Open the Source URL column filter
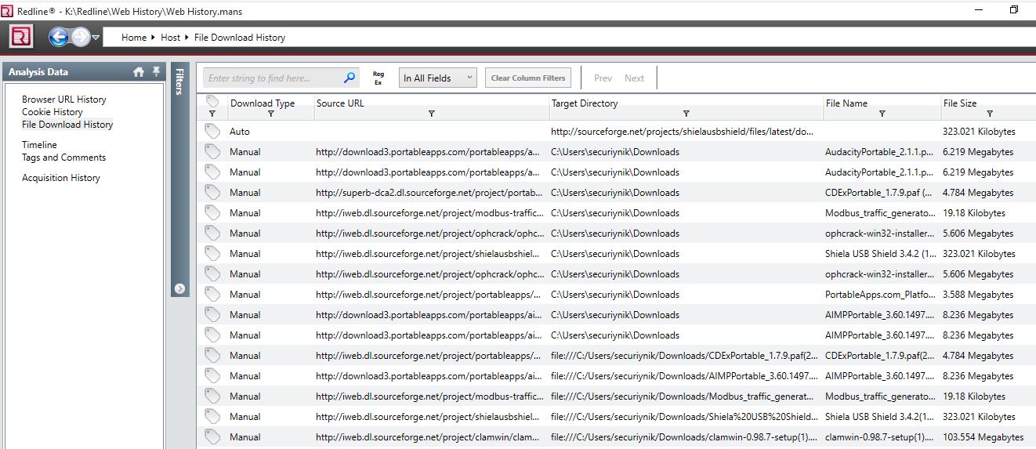1036x449 pixels. point(432,114)
